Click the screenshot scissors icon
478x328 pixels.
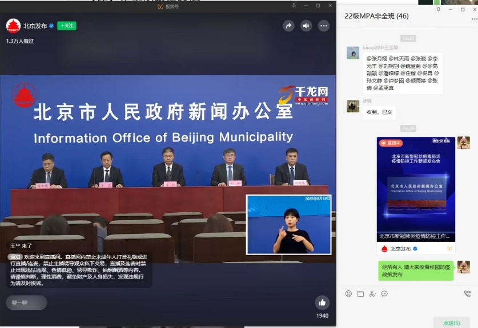click(372, 294)
